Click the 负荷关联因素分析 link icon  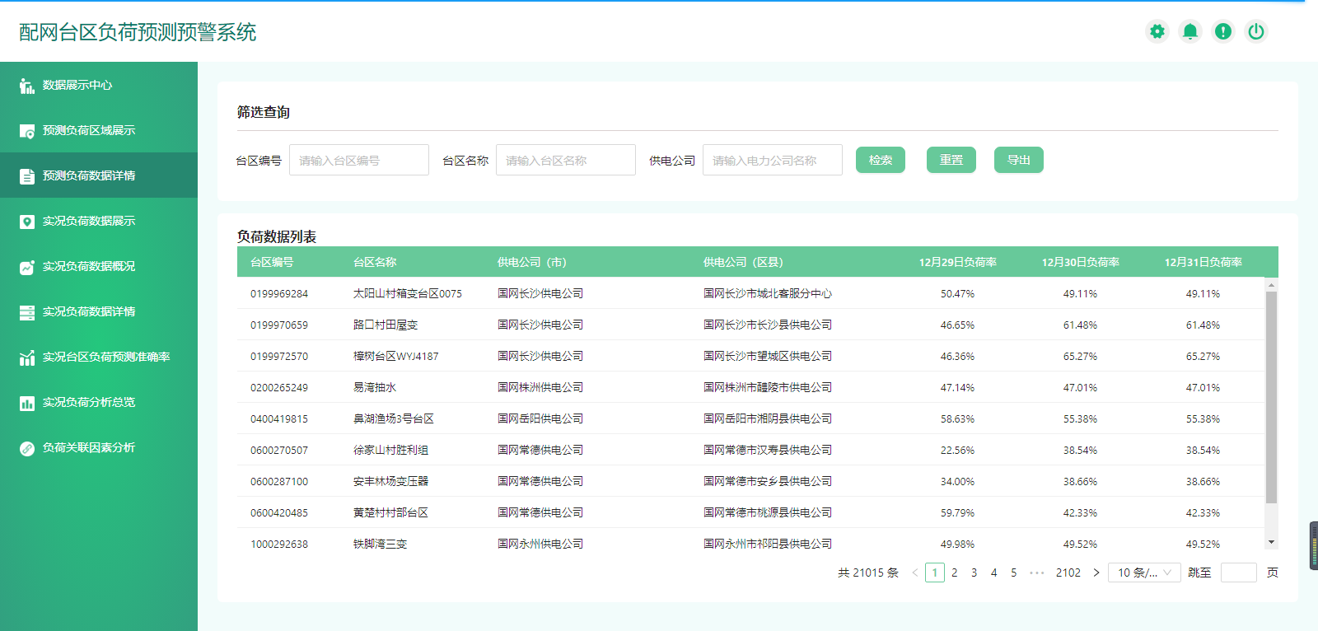27,448
